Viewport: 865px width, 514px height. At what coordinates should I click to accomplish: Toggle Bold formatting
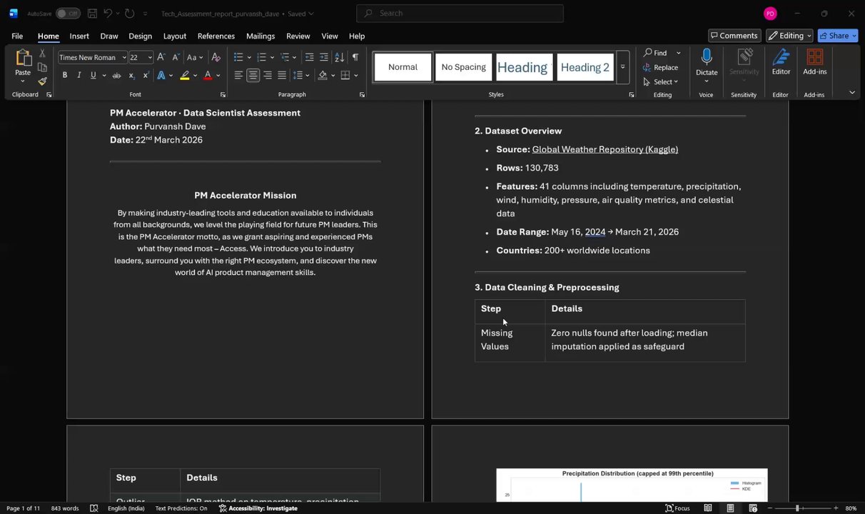coord(64,75)
